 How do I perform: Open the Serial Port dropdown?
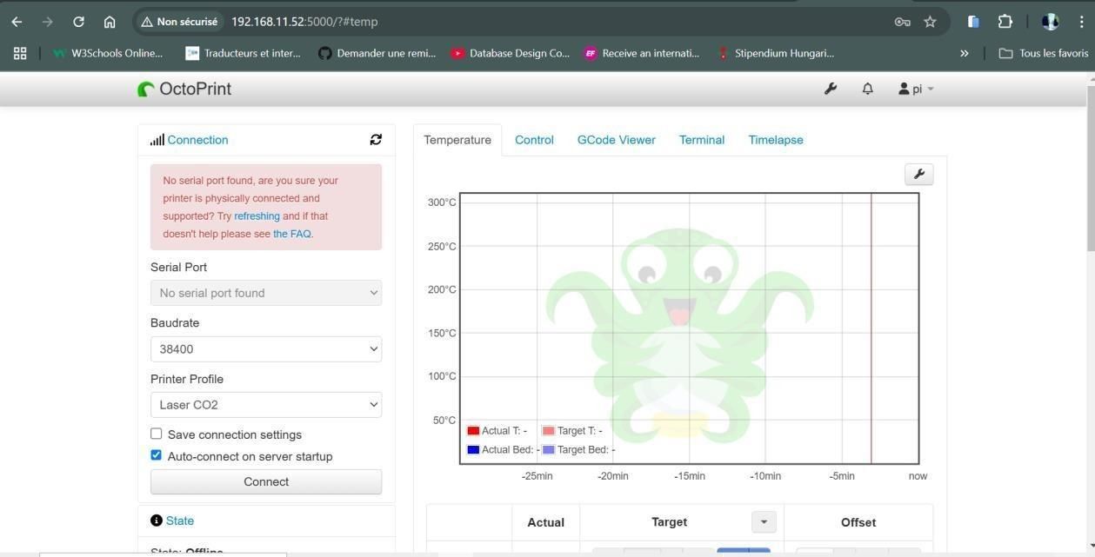266,293
